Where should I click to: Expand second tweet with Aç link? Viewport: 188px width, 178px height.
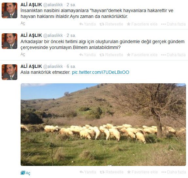pos(23,54)
